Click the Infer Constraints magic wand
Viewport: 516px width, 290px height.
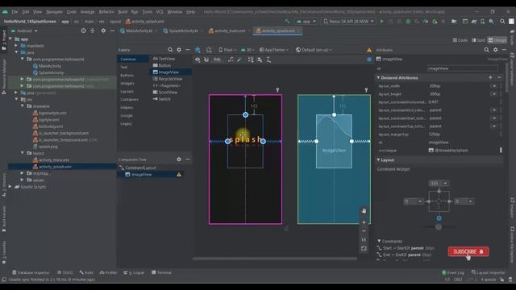coord(239,60)
